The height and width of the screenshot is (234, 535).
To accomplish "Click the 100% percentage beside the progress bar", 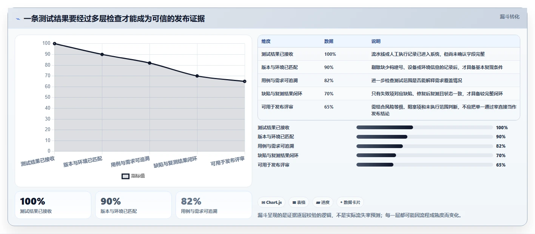I will 502,127.
